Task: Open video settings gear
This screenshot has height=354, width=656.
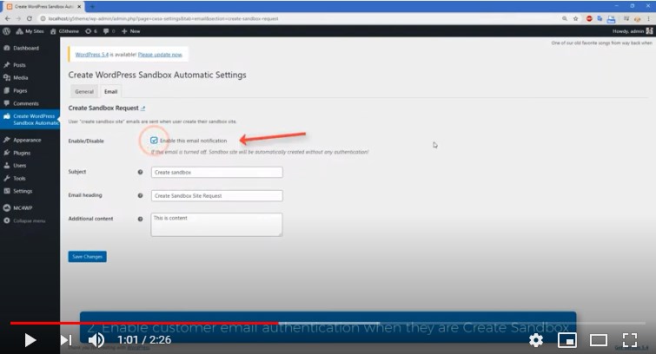Action: pos(536,340)
